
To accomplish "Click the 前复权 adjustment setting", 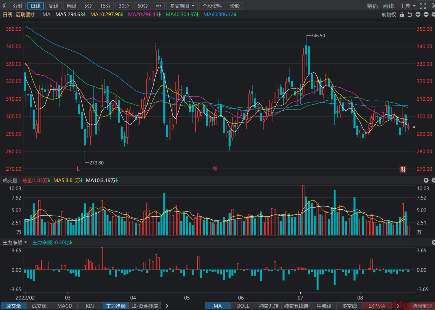I will click(x=388, y=15).
